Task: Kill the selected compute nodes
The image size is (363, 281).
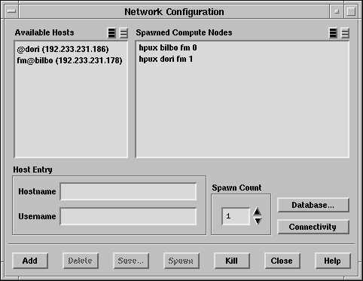Action: (x=232, y=261)
